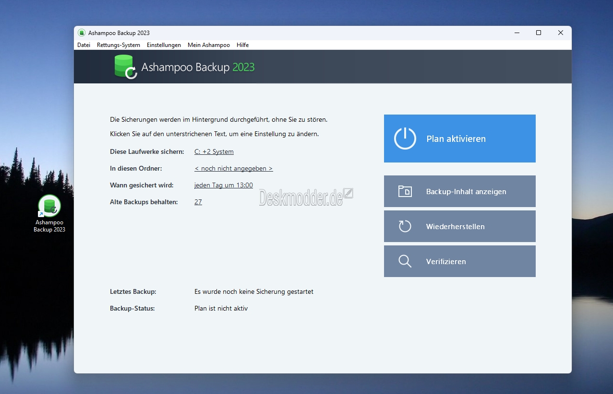Open the Hilfe menu
Image resolution: width=613 pixels, height=394 pixels.
tap(242, 45)
